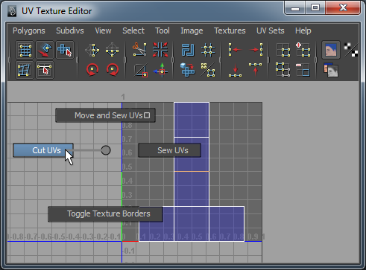
Task: Open the Textures menu
Action: coord(230,30)
